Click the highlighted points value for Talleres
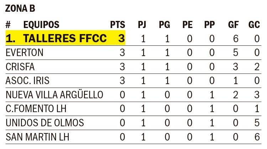This screenshot has width=267, height=149. click(121, 38)
